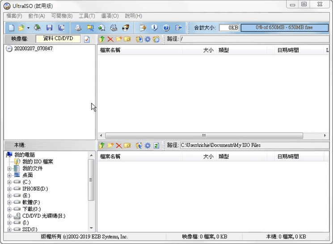Click down arrow of local tree scrollbar

(x=91, y=228)
